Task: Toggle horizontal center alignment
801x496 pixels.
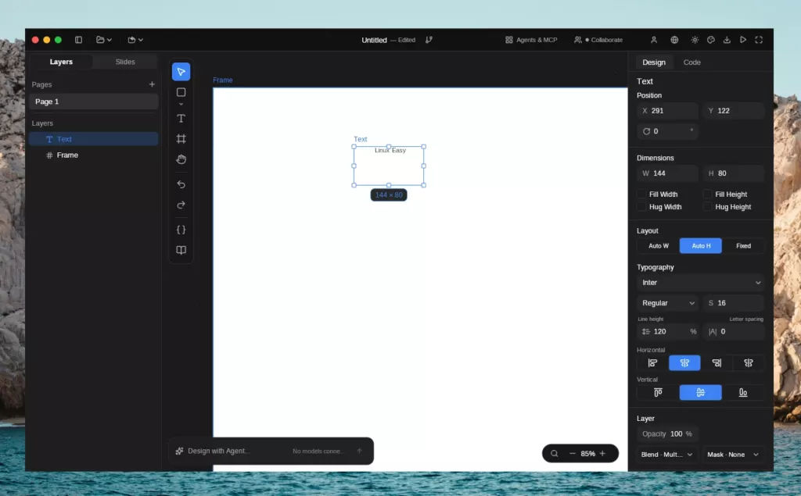Action: click(684, 362)
